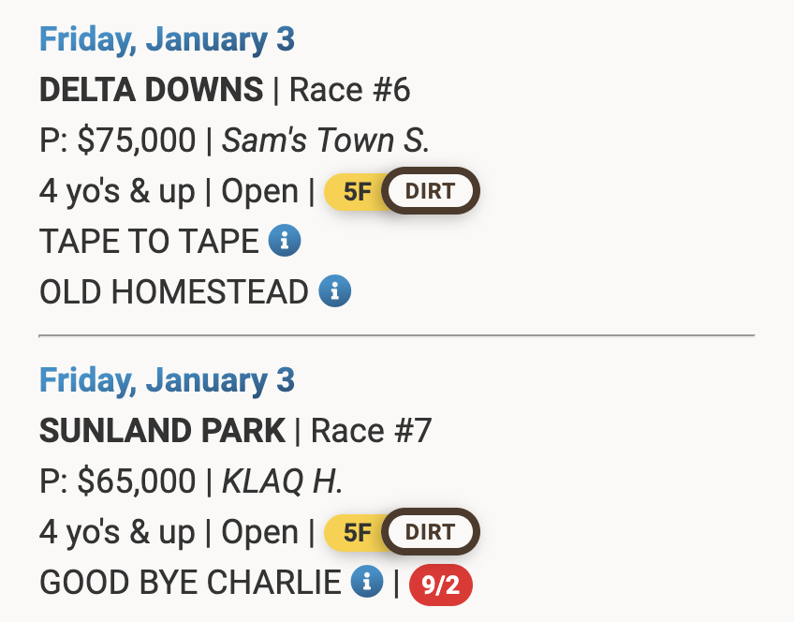Viewport: 794px width, 622px height.
Task: Click the DIRT badge in Delta Downs entry
Action: tap(431, 192)
